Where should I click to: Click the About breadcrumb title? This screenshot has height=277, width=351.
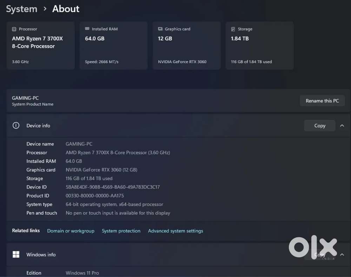coord(66,9)
